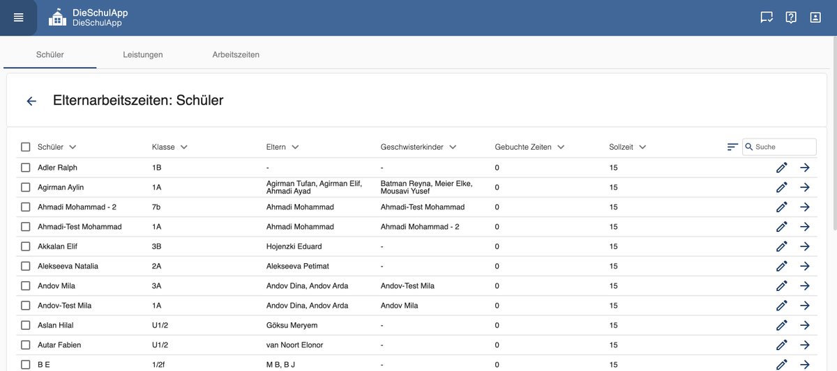Edit Adler Ralph with the pencil icon

point(782,168)
